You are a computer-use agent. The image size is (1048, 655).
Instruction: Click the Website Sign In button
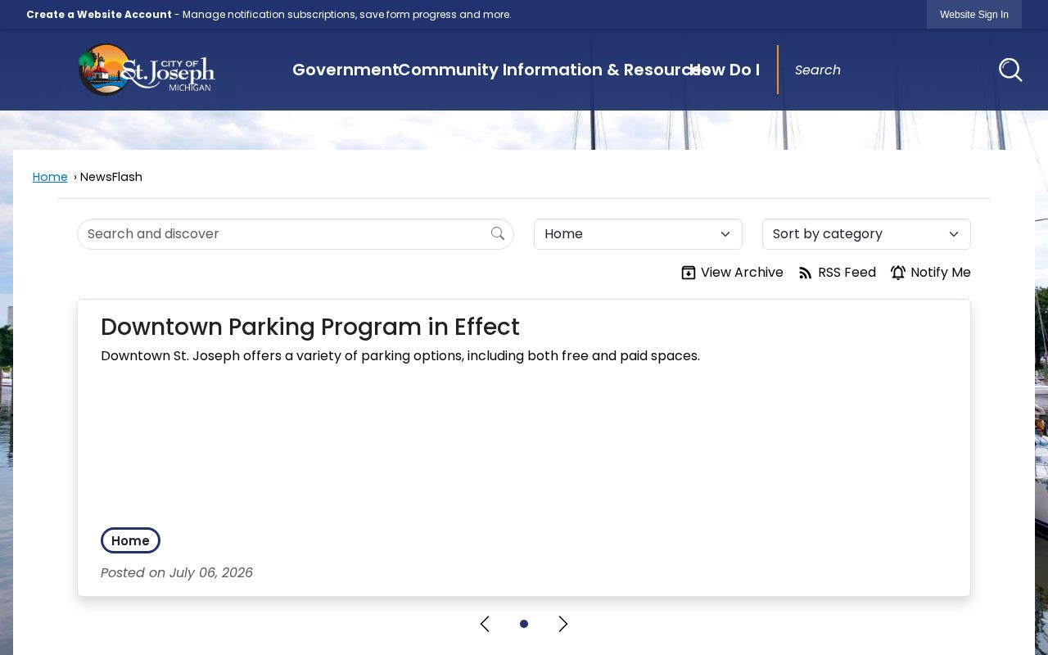pyautogui.click(x=974, y=15)
